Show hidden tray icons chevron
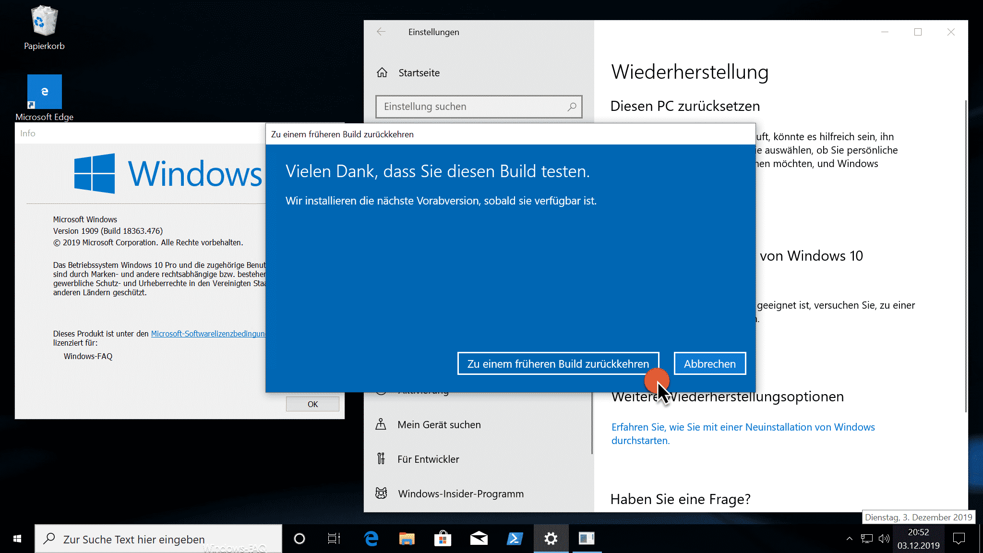Viewport: 983px width, 553px height. pyautogui.click(x=849, y=539)
